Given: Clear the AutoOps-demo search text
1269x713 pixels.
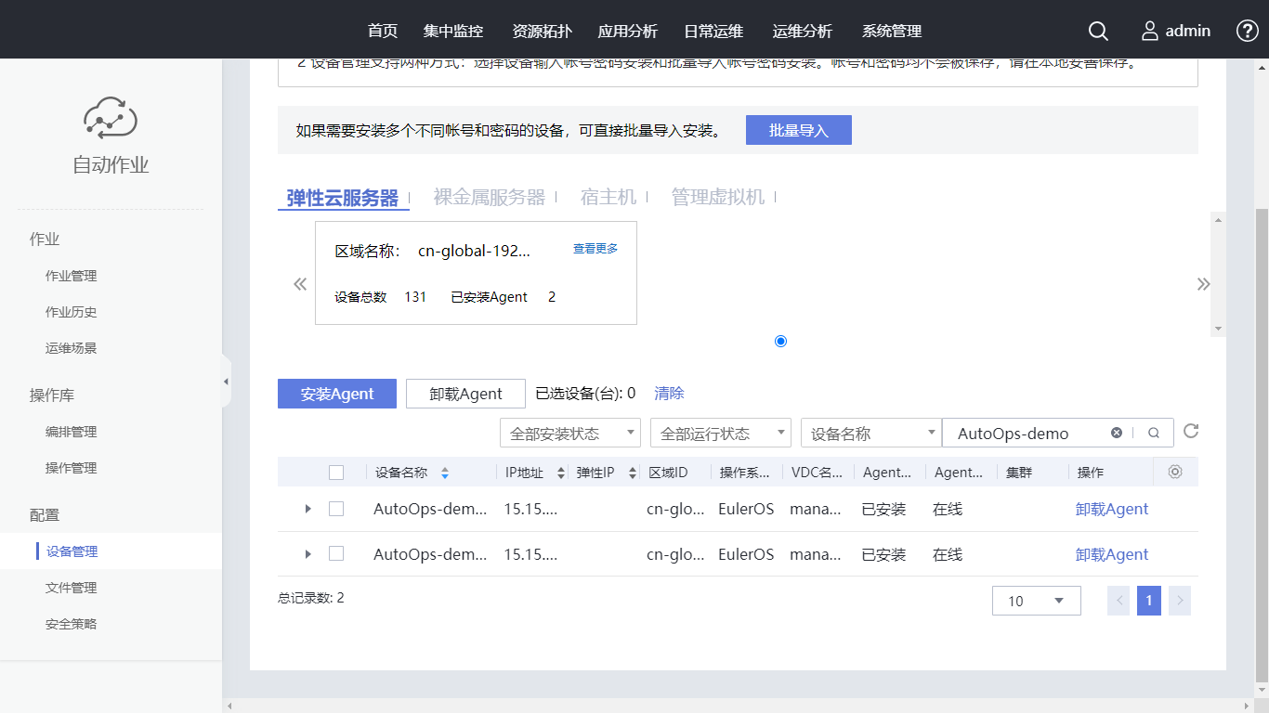Looking at the screenshot, I should point(1117,433).
